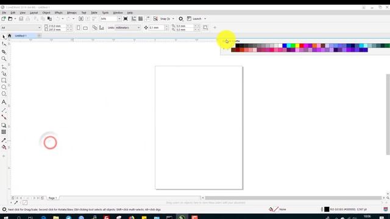Select the Ellipse tool
The height and width of the screenshot is (219, 390).
click(4, 87)
